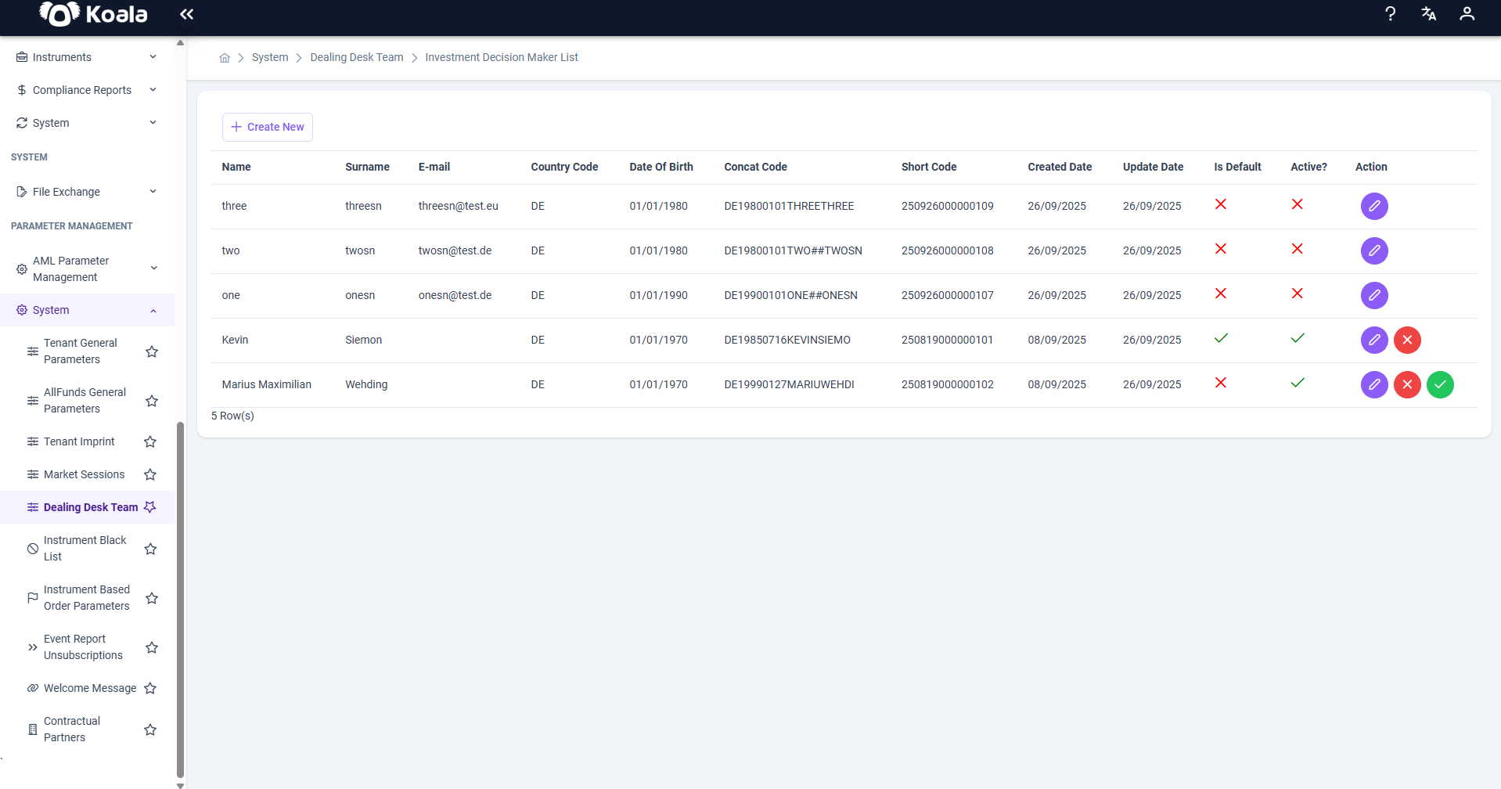Open the language translation icon
This screenshot has width=1501, height=789.
coord(1428,14)
